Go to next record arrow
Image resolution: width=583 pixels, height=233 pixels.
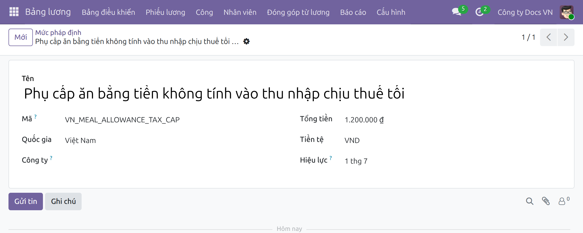point(566,37)
